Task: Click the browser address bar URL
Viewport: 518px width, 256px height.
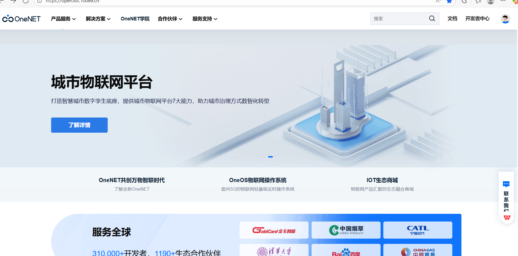Action: tap(72, 1)
